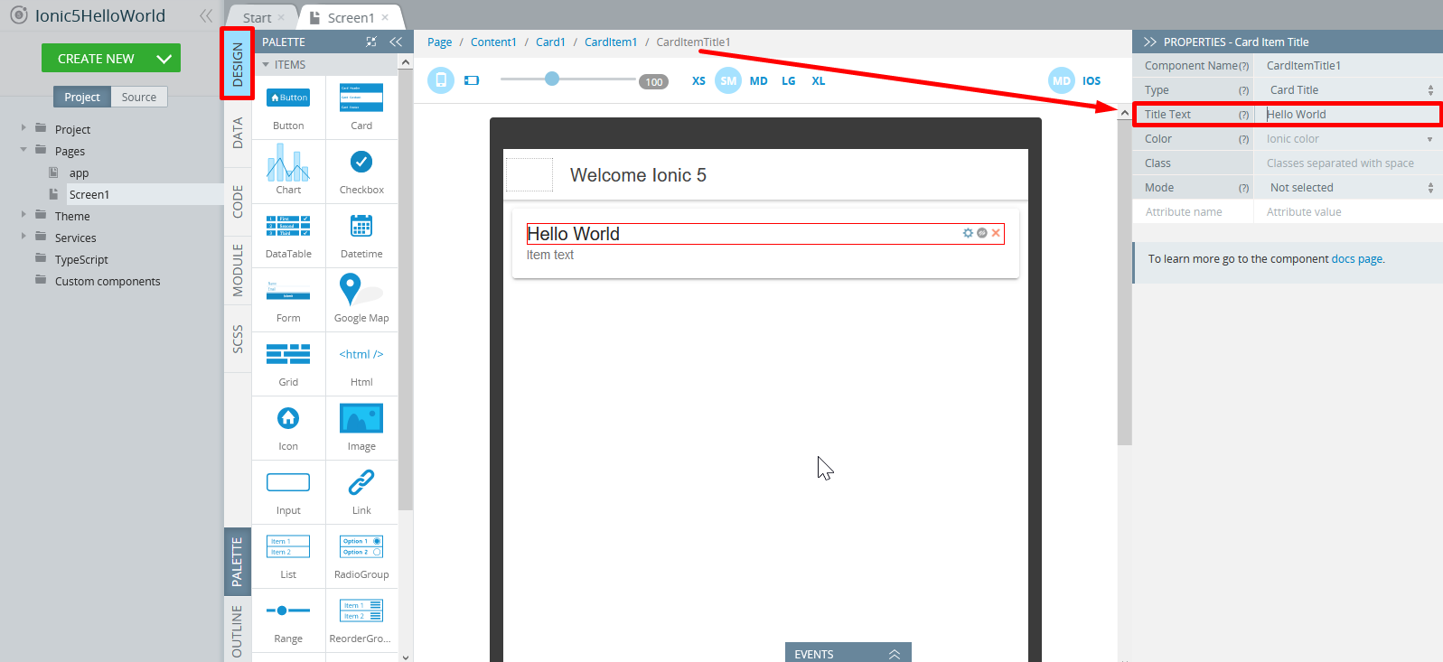Open the MODULE tab

(x=238, y=270)
